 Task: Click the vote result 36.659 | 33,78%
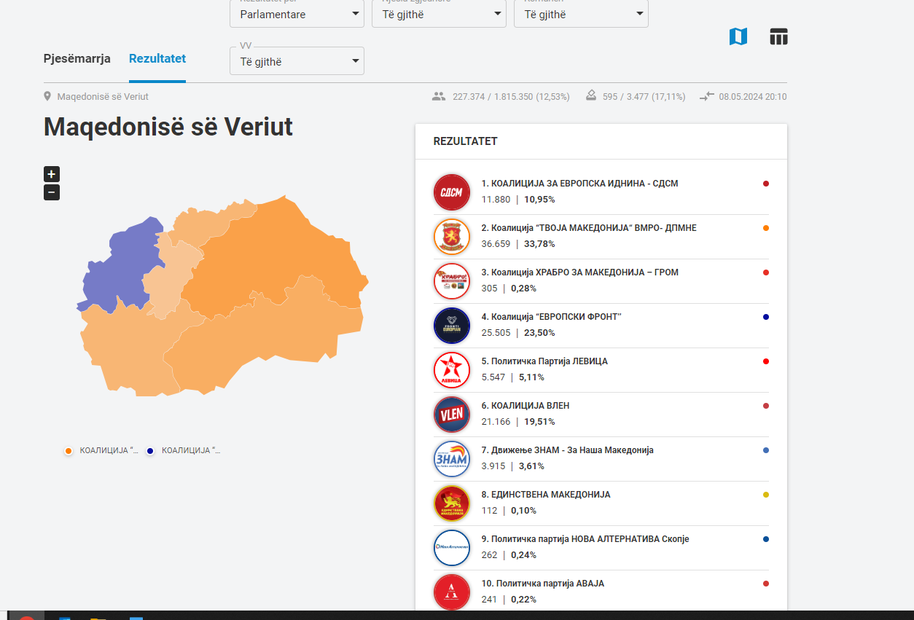[518, 243]
